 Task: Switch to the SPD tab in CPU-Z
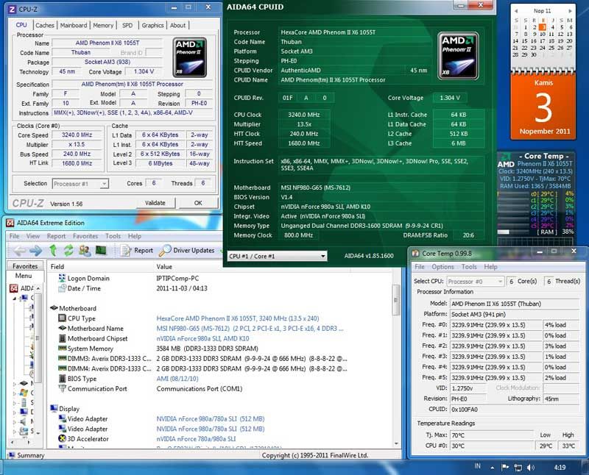pyautogui.click(x=127, y=25)
